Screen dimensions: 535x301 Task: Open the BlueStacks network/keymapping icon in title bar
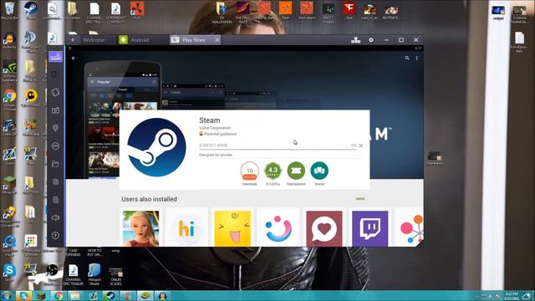coord(355,40)
